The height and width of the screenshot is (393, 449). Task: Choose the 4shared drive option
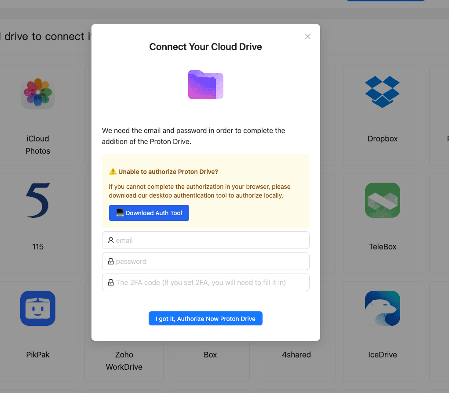click(296, 354)
